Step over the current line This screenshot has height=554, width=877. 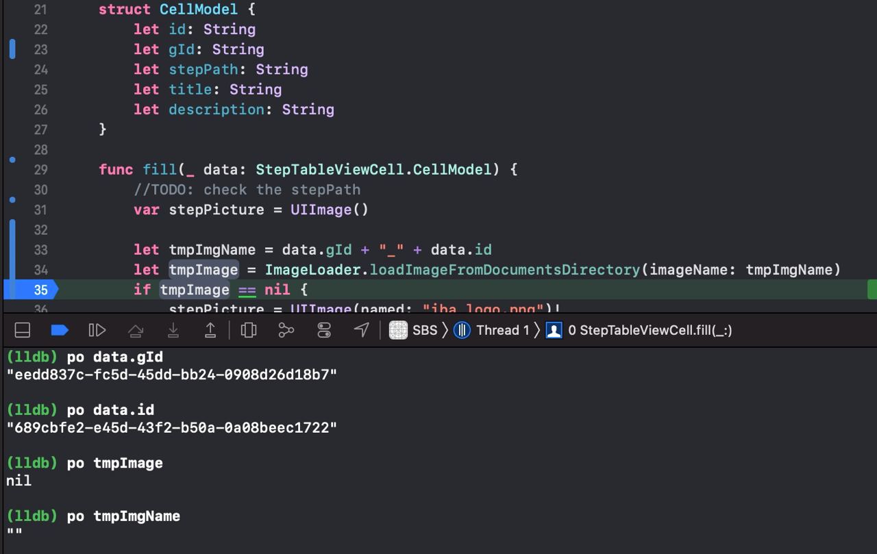[x=136, y=330]
